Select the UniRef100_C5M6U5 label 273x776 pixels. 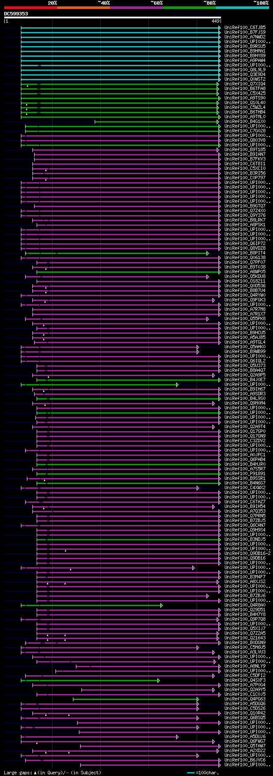[x=245, y=647]
